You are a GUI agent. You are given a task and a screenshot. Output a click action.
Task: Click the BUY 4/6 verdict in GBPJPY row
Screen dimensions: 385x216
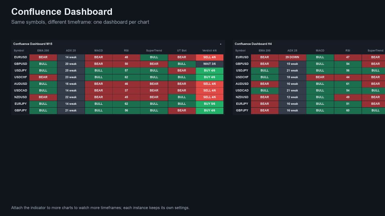(x=209, y=110)
